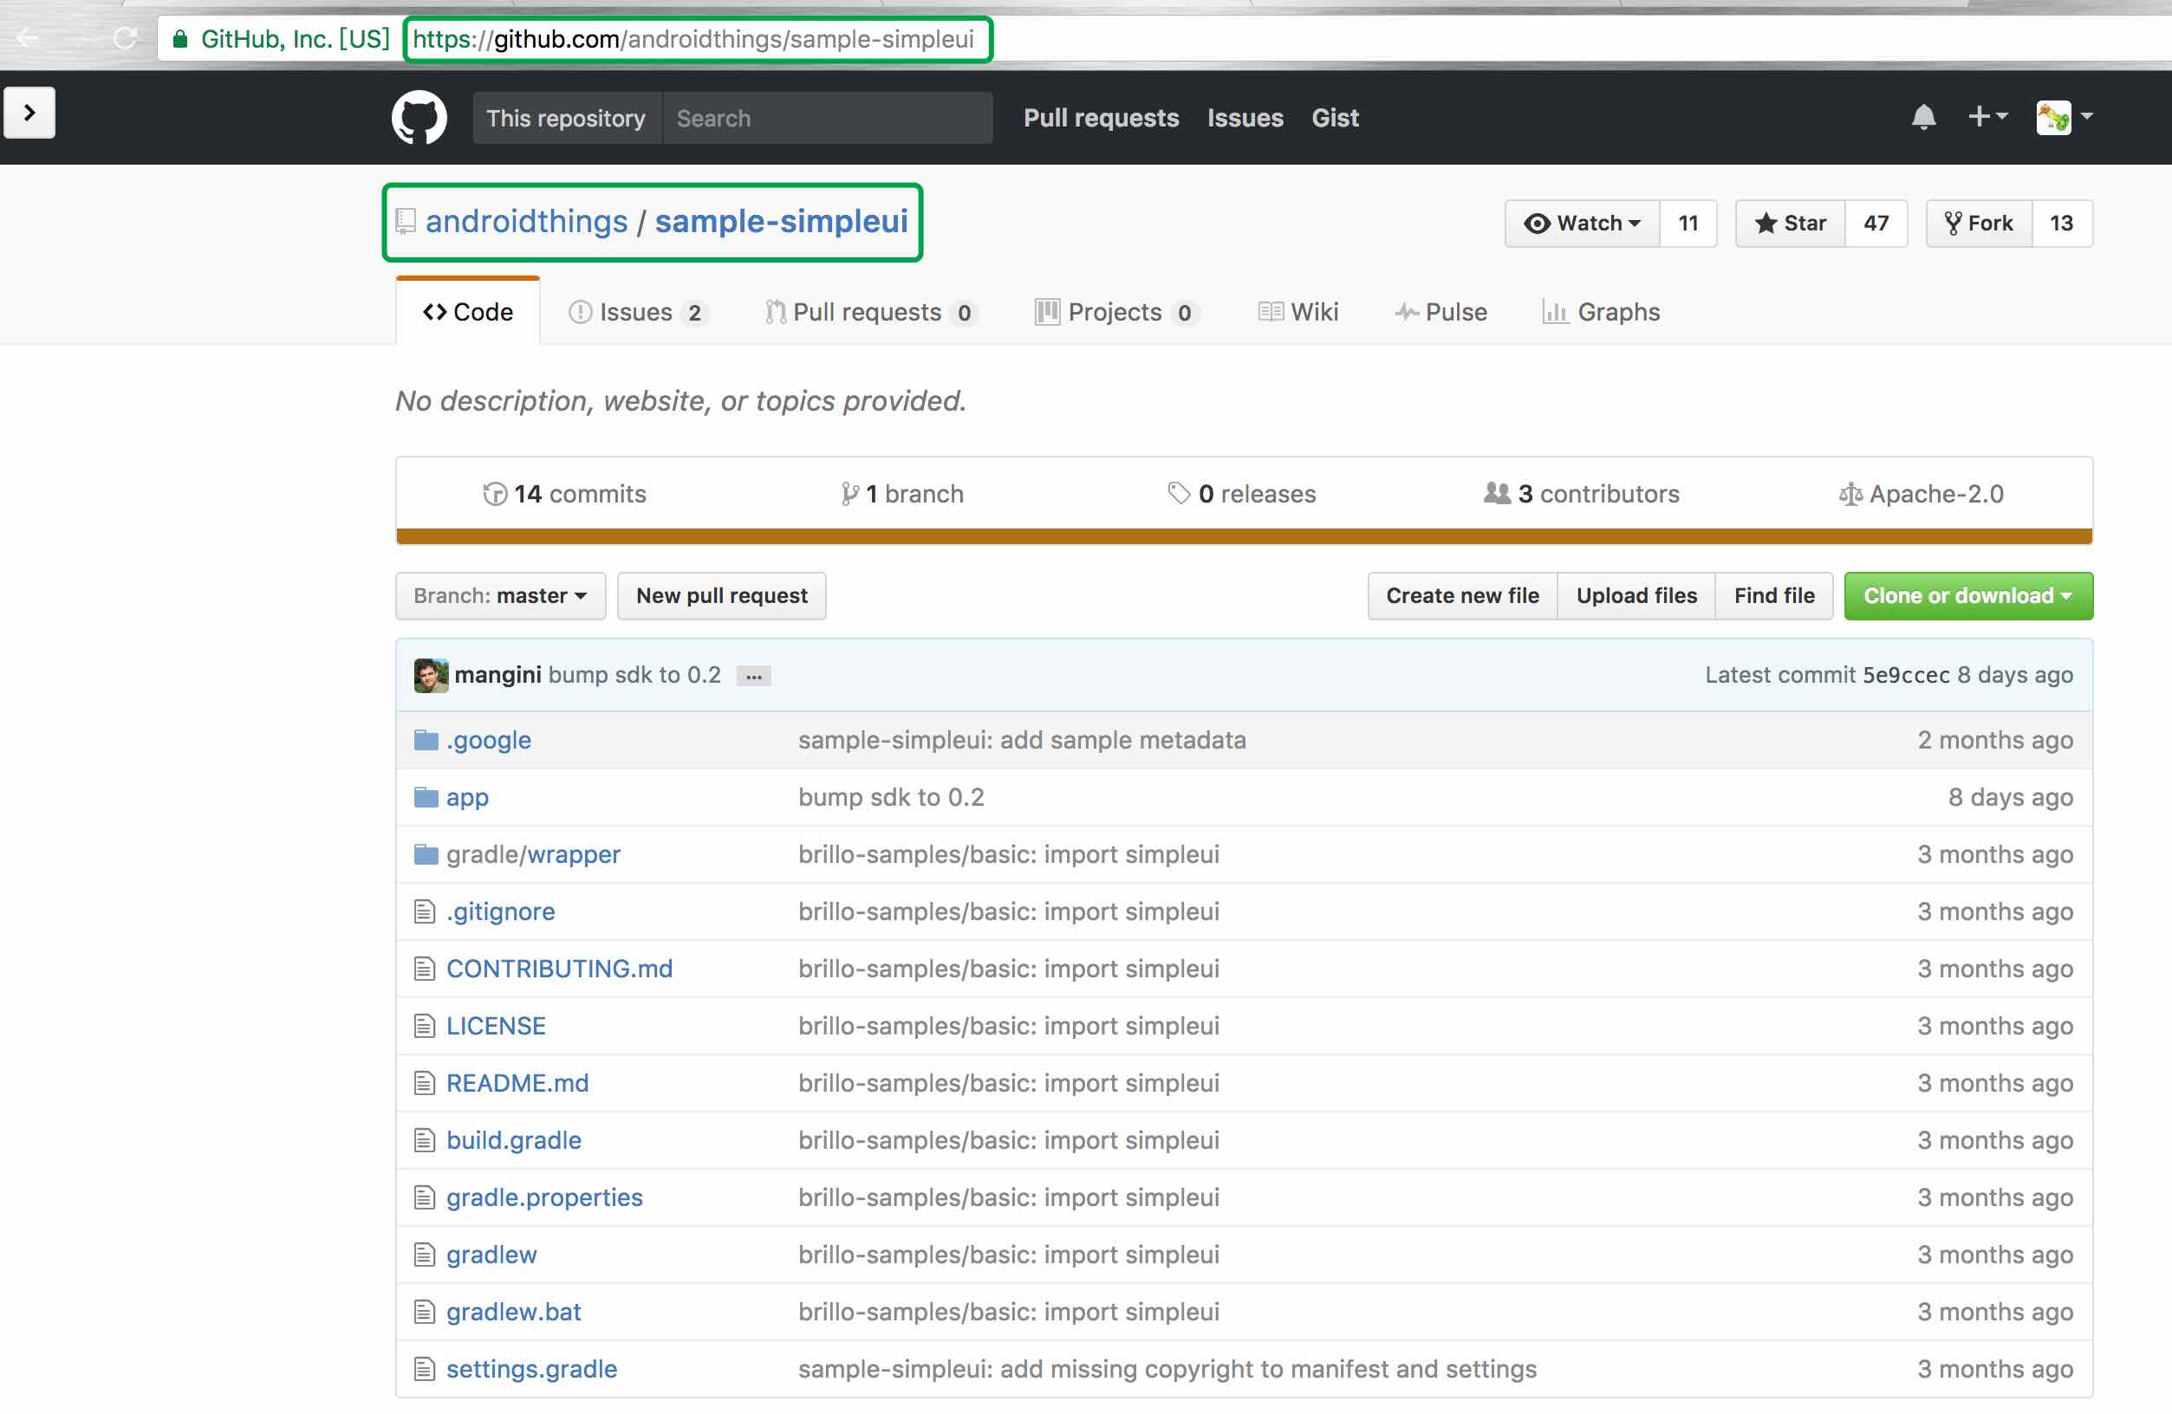Select the Code tab

click(x=468, y=312)
